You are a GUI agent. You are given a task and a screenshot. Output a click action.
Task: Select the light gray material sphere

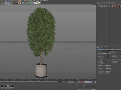[9, 86]
